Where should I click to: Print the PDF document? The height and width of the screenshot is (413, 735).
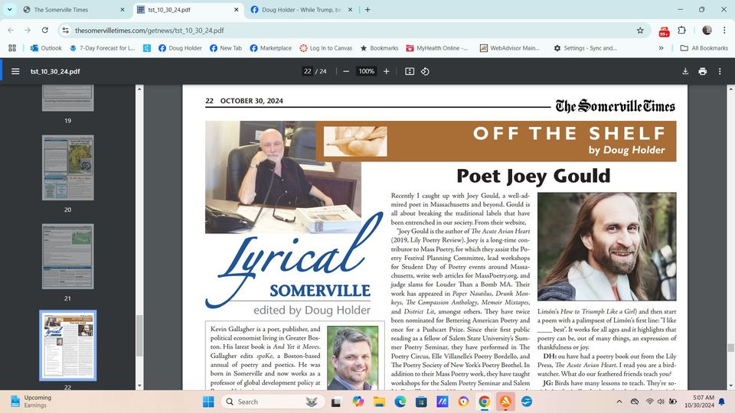702,71
